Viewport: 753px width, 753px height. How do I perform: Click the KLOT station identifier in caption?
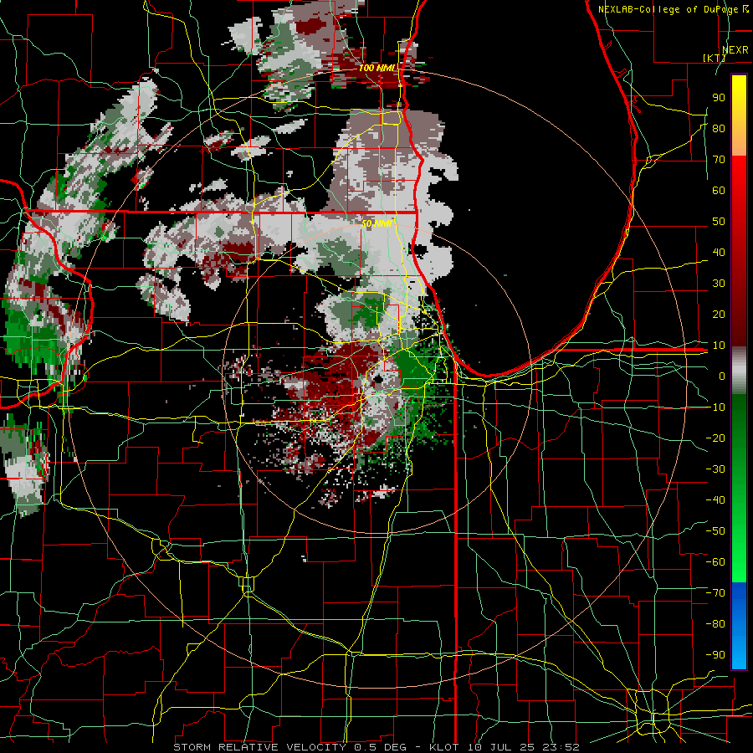(x=445, y=747)
